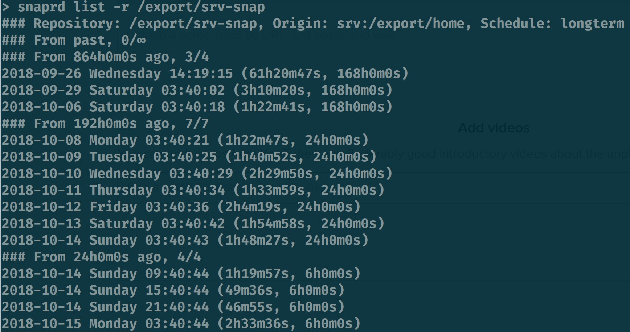Select the 2018-09-26 Wednesday 14:19:15 snapshot
Screen dimensions: 630x332
click(x=205, y=74)
